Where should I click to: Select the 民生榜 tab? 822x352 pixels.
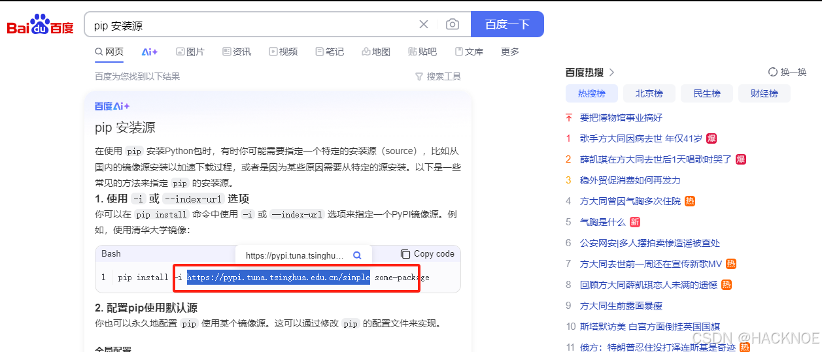[707, 93]
